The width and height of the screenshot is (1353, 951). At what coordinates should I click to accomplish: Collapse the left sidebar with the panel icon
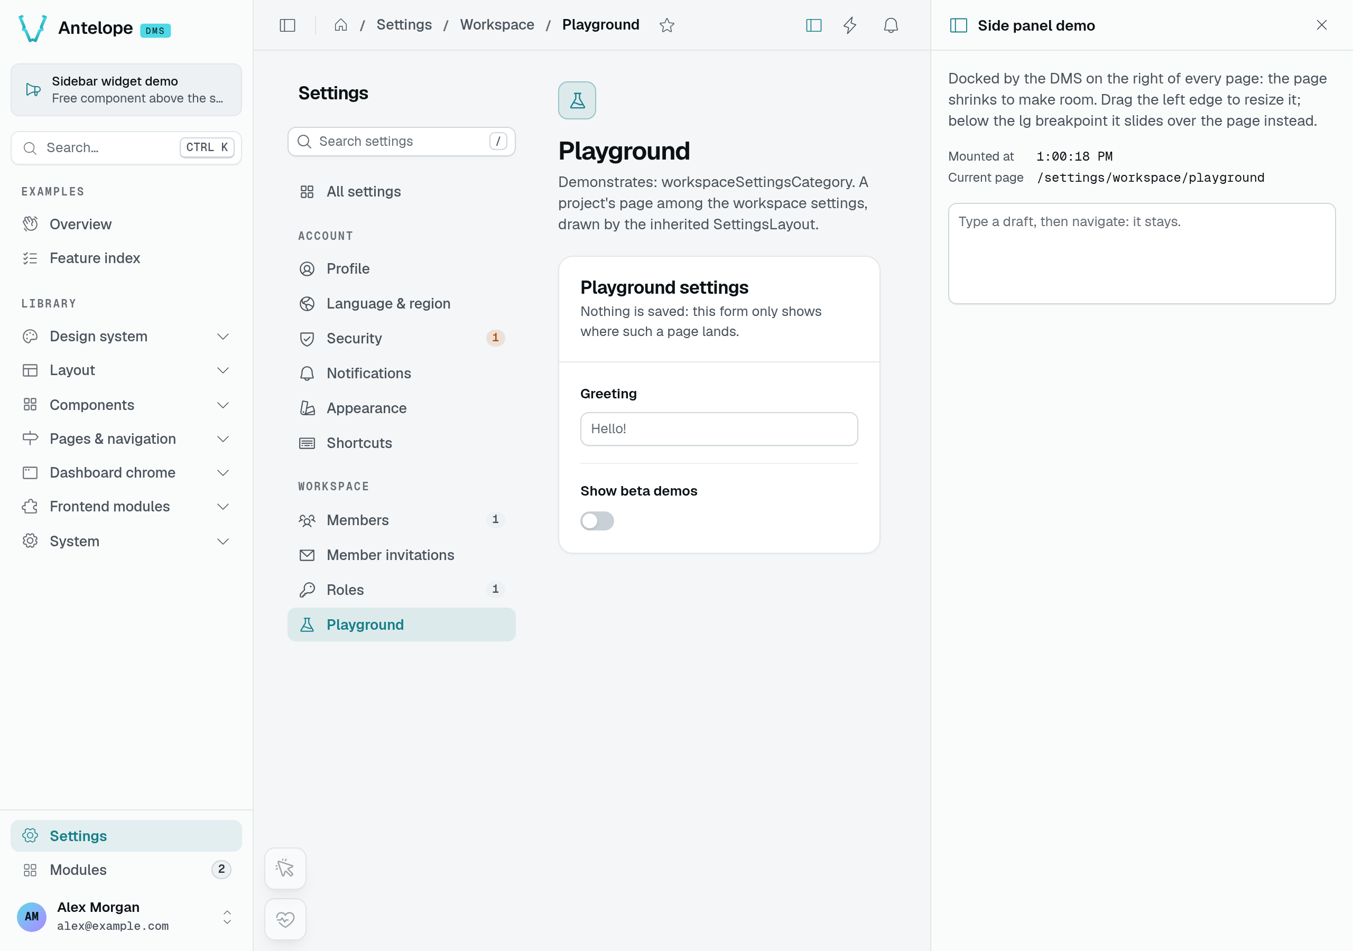coord(287,25)
